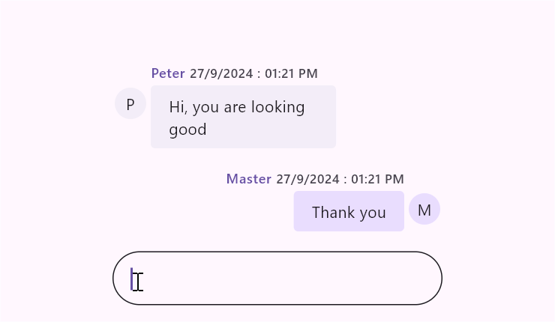Click the word "you" in Master's reply
Image resolution: width=555 pixels, height=322 pixels.
tap(372, 213)
